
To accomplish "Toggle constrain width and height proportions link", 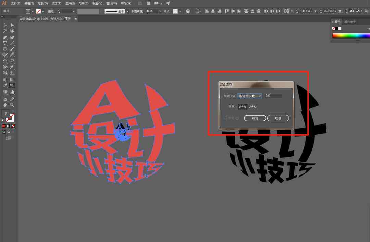I will [367, 11].
